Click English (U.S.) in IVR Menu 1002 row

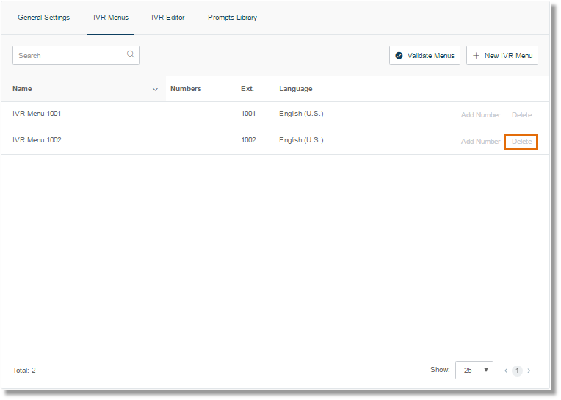point(301,140)
